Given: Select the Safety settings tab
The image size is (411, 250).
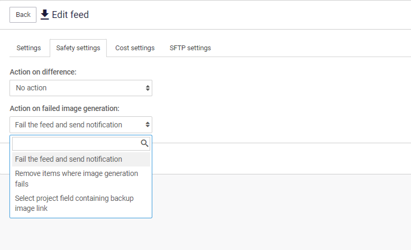Looking at the screenshot, I should pyautogui.click(x=78, y=48).
